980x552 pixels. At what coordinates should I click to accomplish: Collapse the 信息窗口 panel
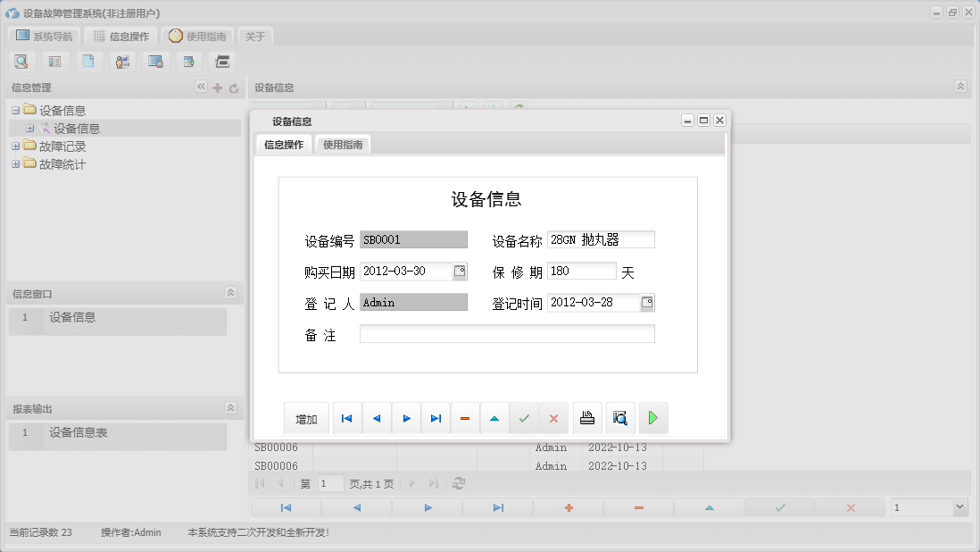pyautogui.click(x=229, y=292)
